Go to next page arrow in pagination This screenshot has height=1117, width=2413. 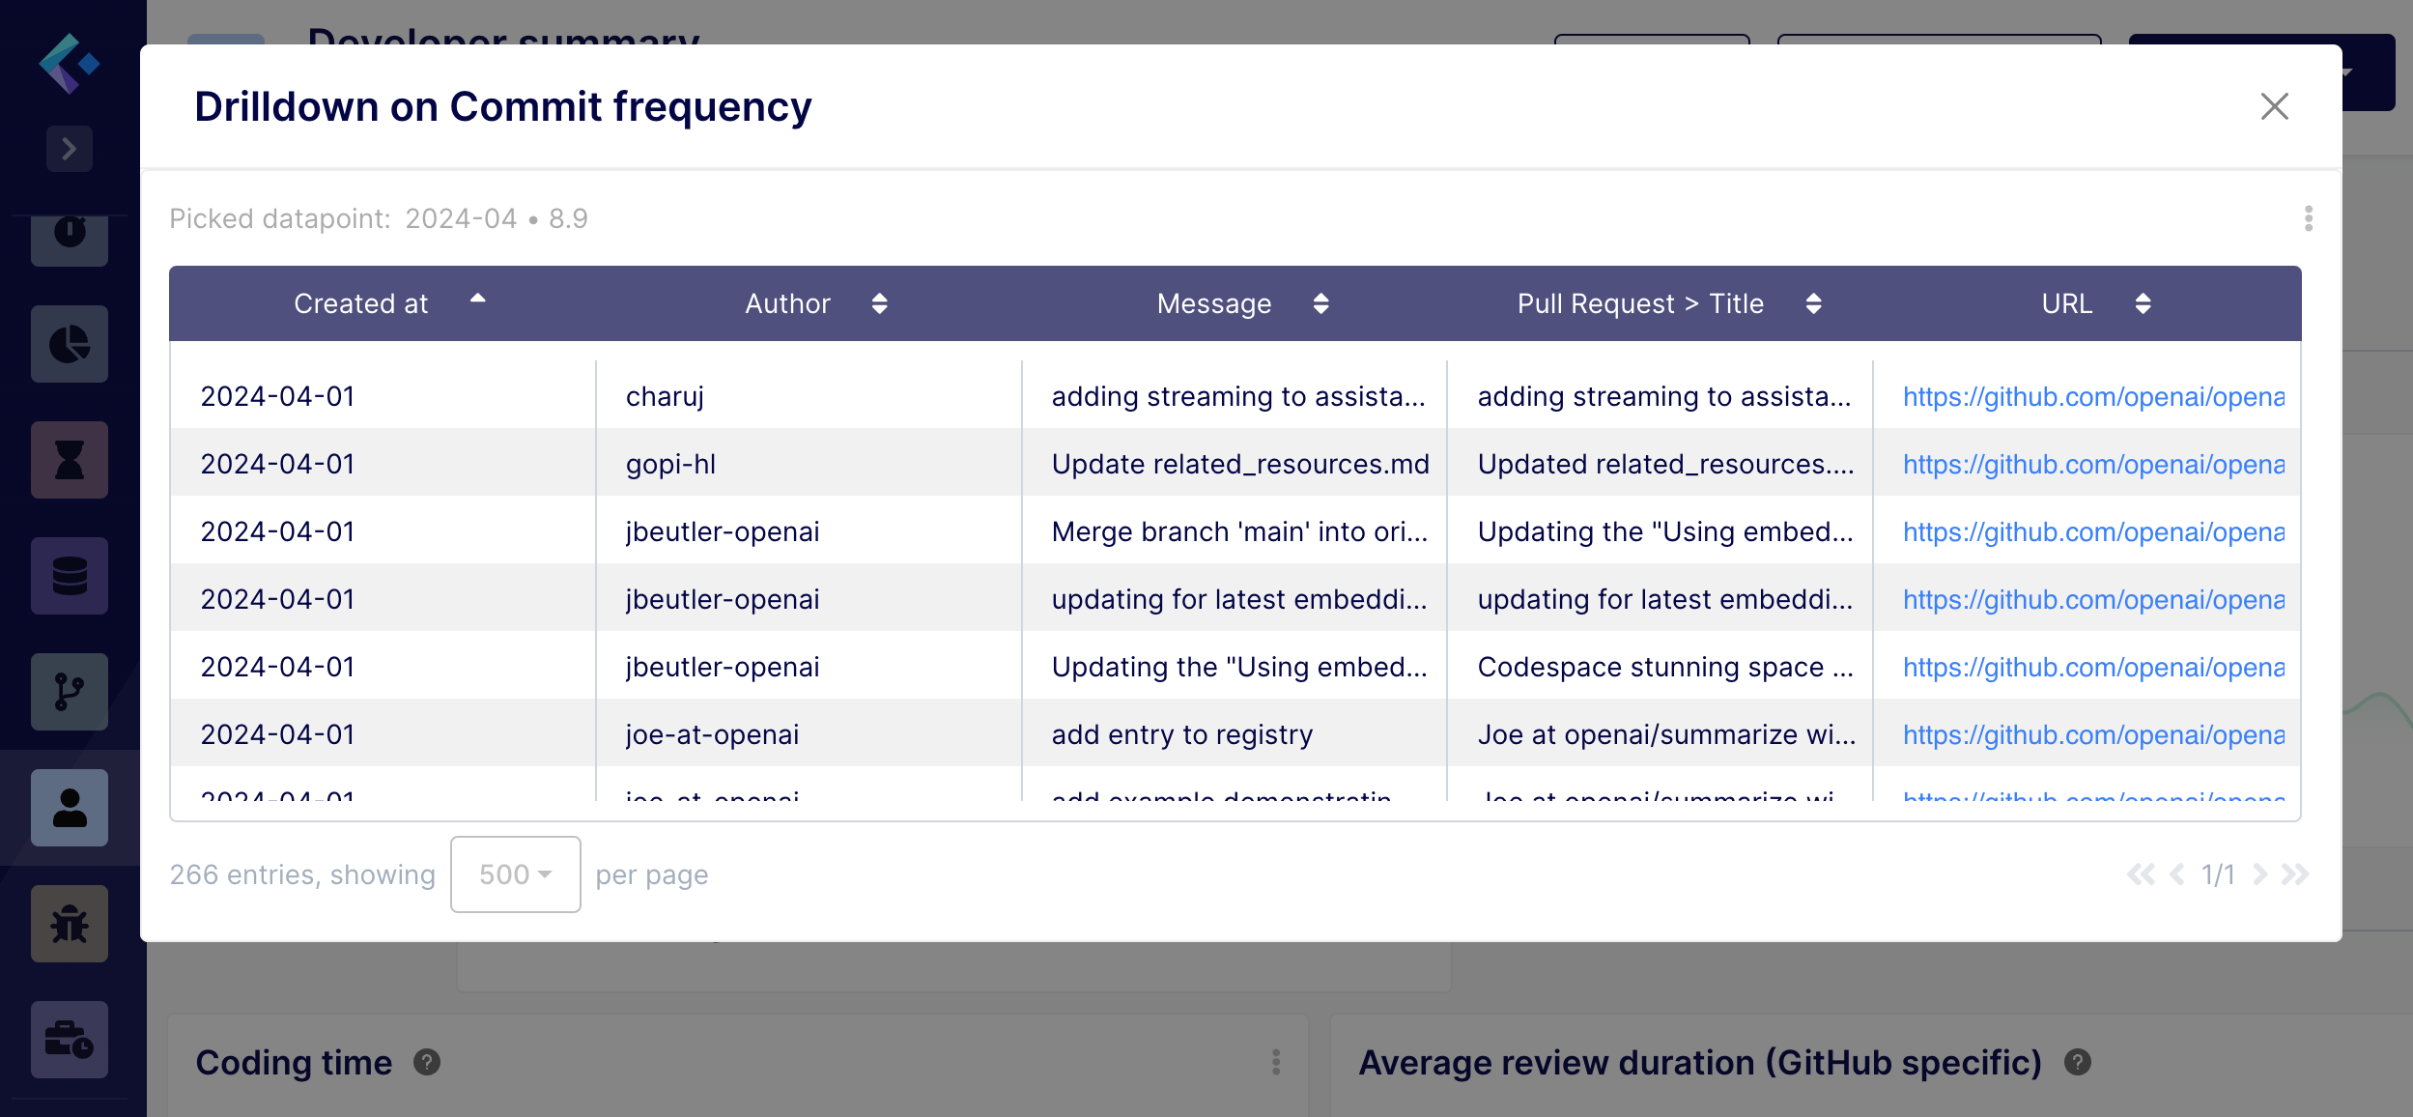[2259, 874]
